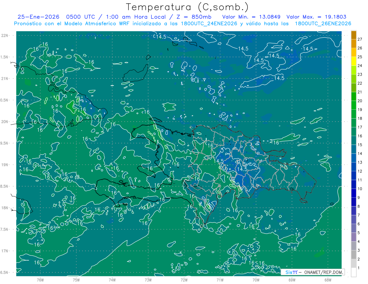
Task: Click the 20N latitude axis label
Action: [x=4, y=122]
